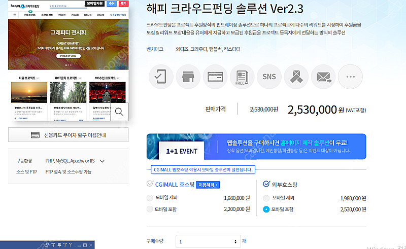The image size is (406, 249).
Task: Click the struck-through price 2,530,000원
Action: pos(264,110)
